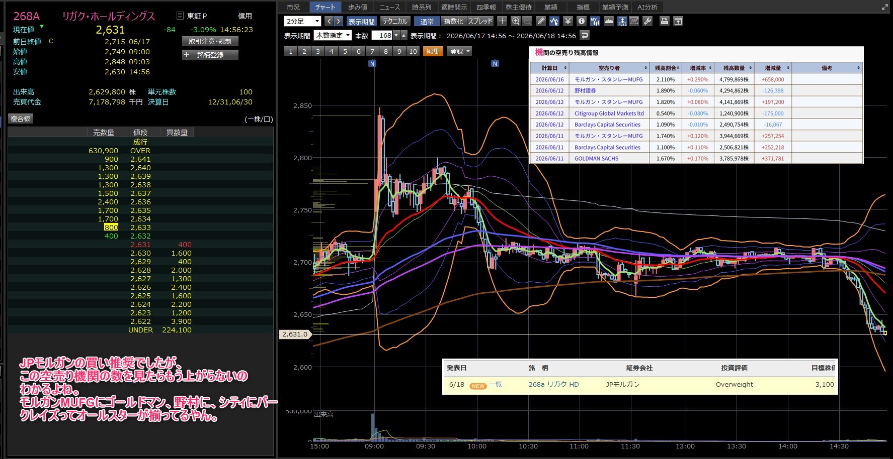Open the 一覧 link for JPモルガン rating
The height and width of the screenshot is (459, 893).
[x=496, y=385]
